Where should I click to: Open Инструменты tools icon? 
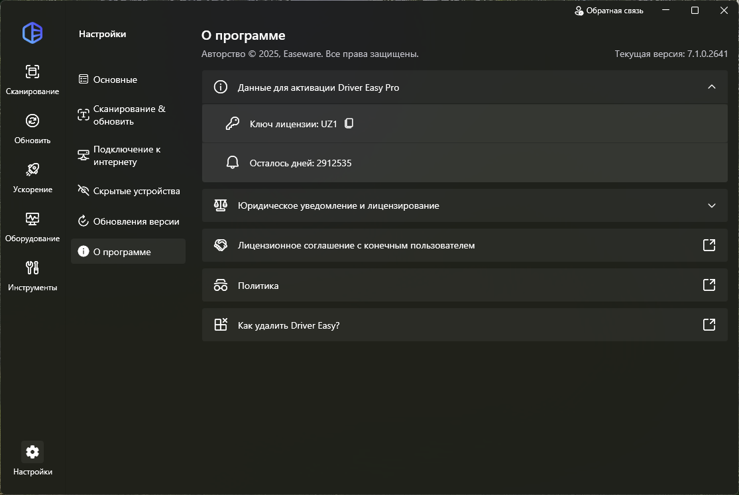coord(32,268)
